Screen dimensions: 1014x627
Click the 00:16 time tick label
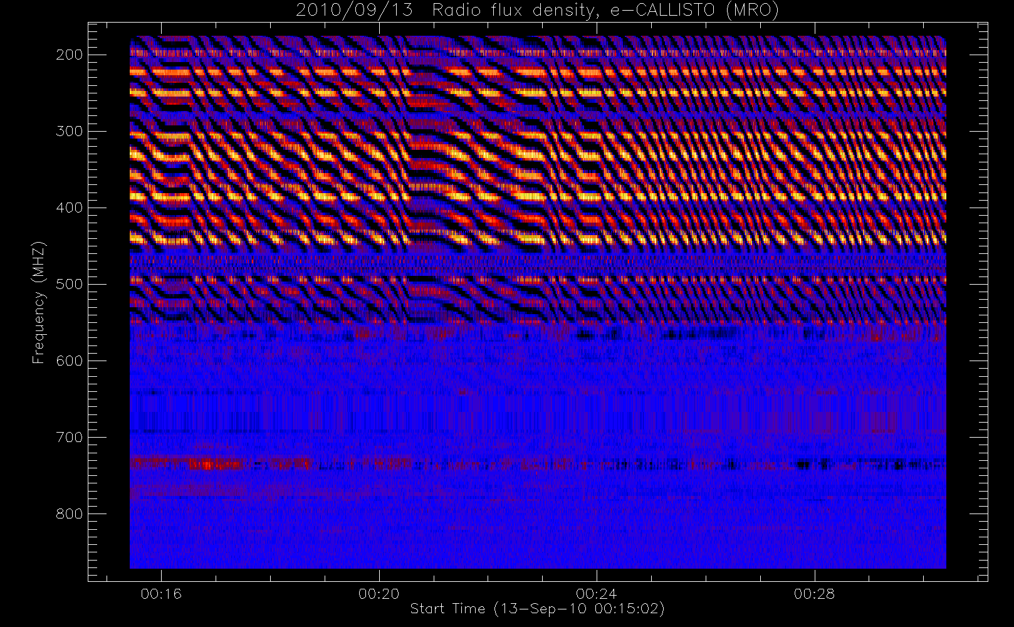[161, 594]
